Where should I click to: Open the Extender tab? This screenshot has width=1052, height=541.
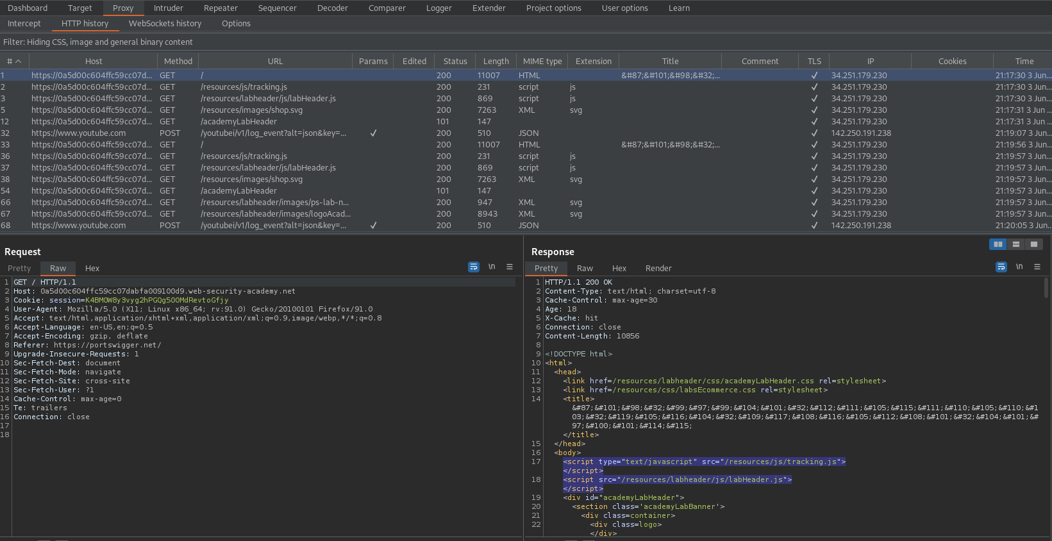489,8
